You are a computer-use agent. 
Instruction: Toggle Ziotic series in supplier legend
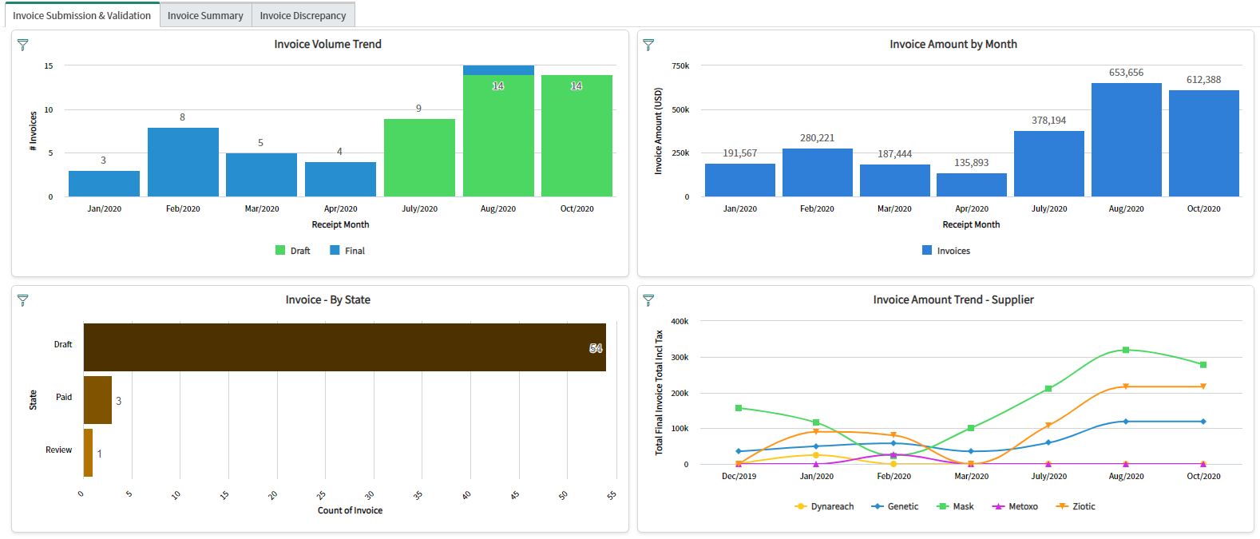coord(1076,507)
